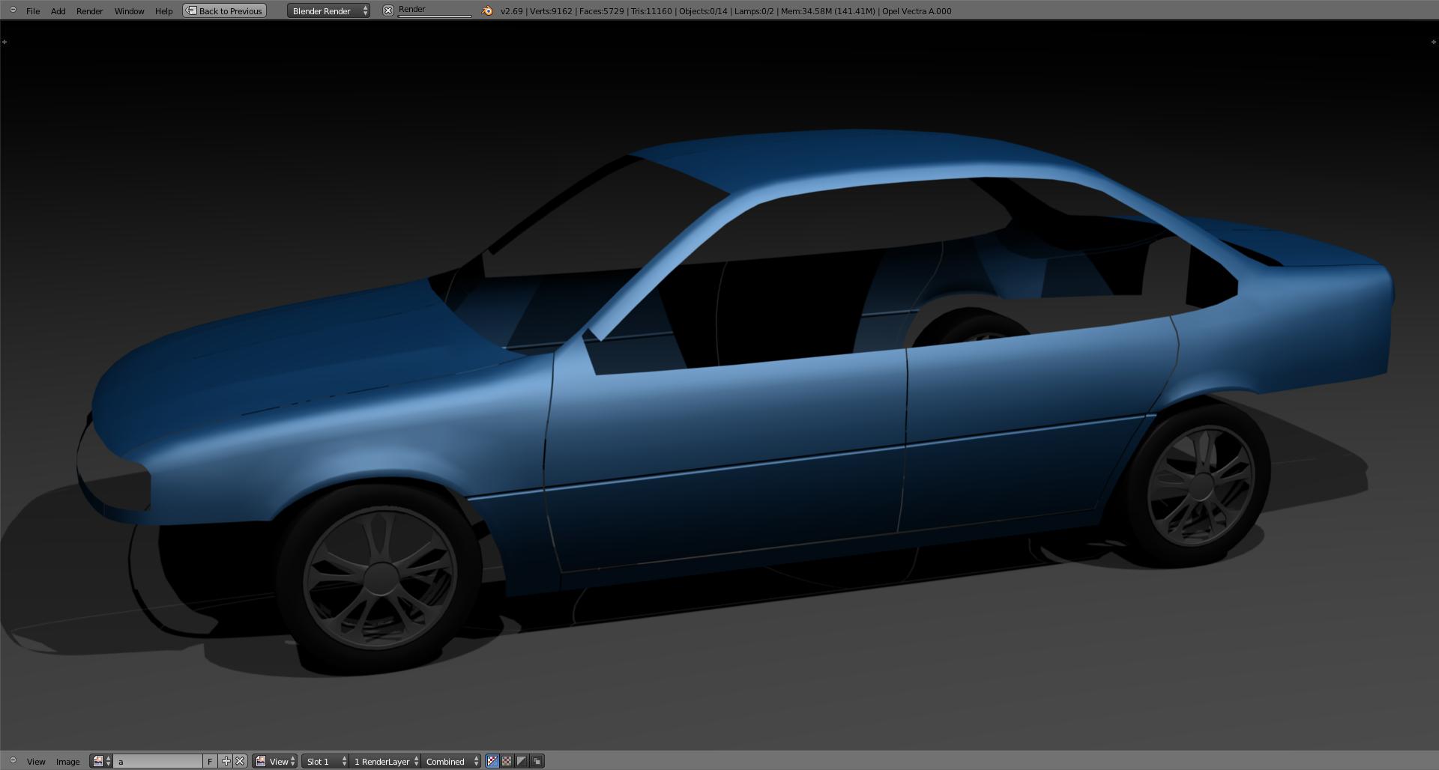Image resolution: width=1439 pixels, height=770 pixels.
Task: Open the Blender Render engine dropdown
Action: pos(328,10)
